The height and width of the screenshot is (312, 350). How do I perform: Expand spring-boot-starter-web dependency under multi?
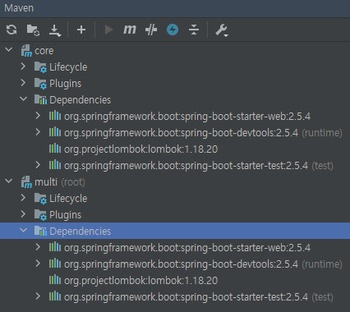click(38, 247)
